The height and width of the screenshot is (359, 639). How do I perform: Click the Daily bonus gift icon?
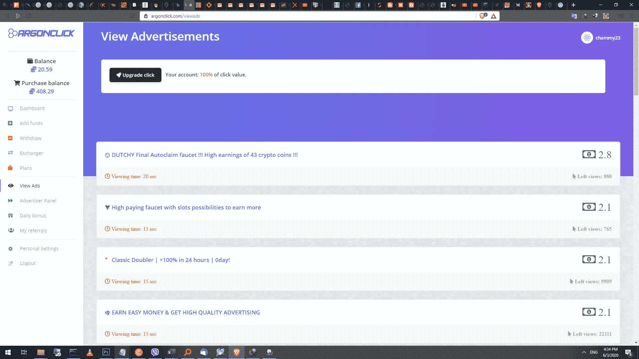(x=10, y=215)
